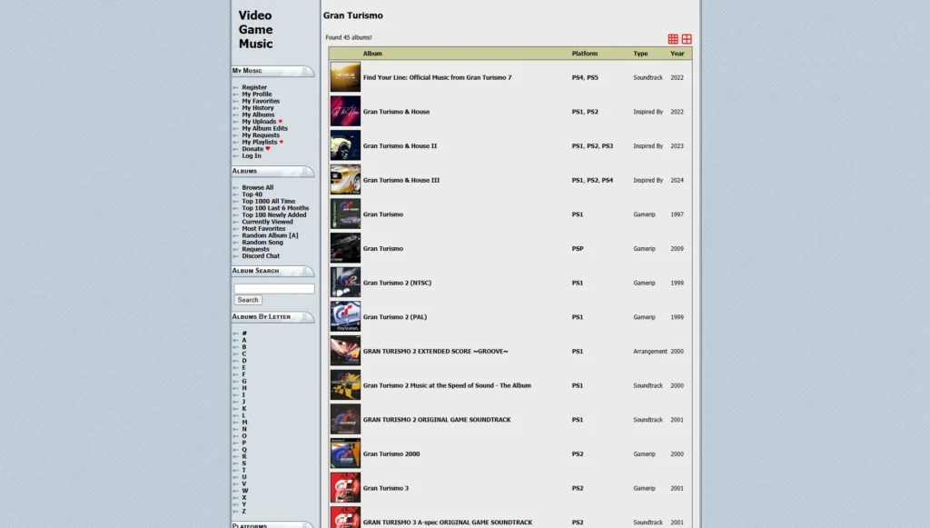This screenshot has height=528, width=930.
Task: Open GRAN TURISMO 2 ORIGINAL GAME SOUNDTRACK
Action: pos(437,420)
